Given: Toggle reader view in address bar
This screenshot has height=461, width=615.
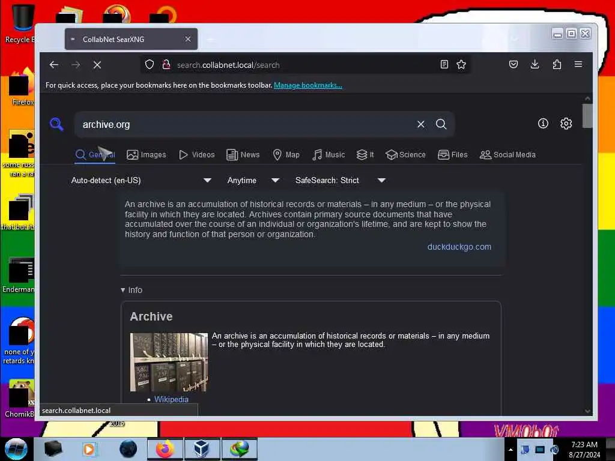Looking at the screenshot, I should [x=444, y=64].
